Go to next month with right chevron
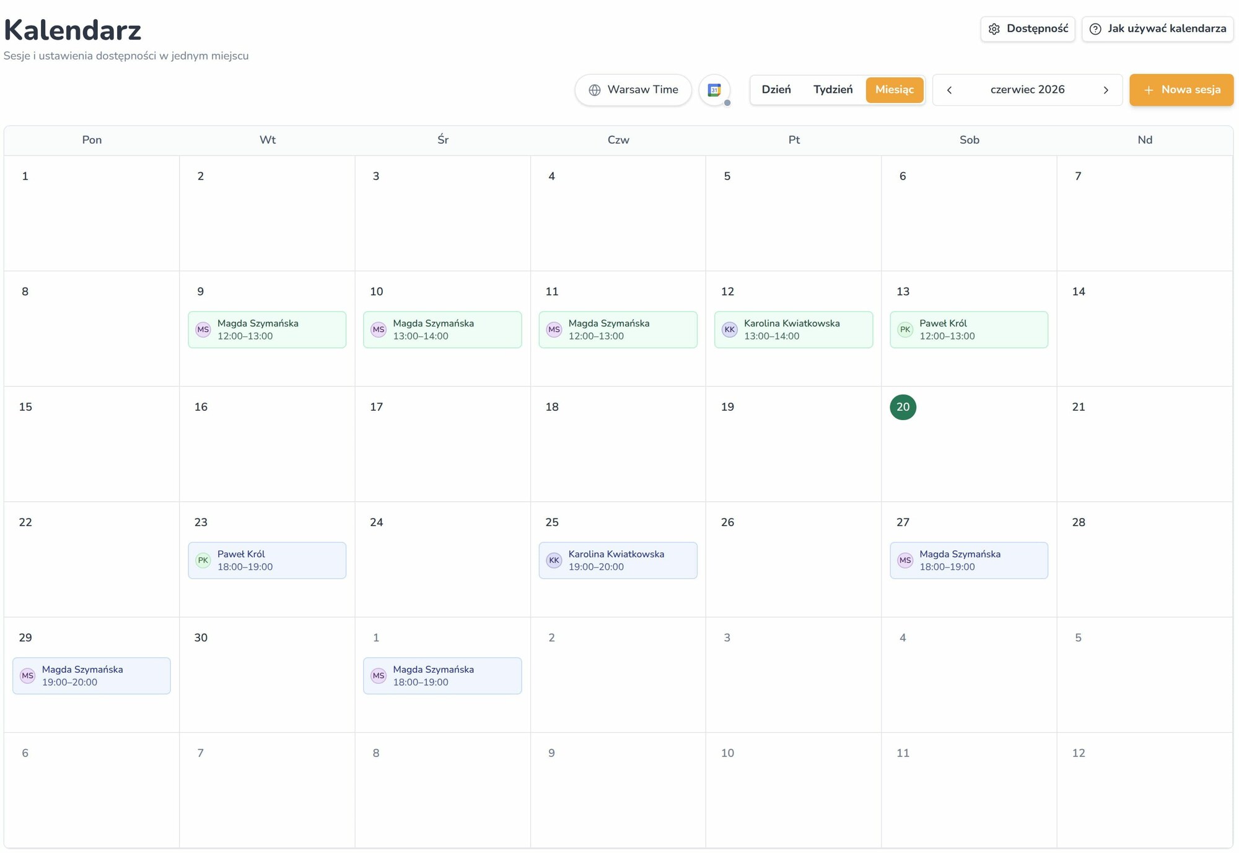Image resolution: width=1239 pixels, height=853 pixels. (1106, 90)
